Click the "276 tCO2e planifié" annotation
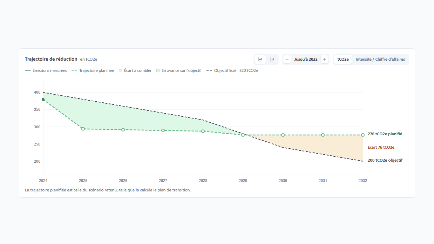Image resolution: width=434 pixels, height=244 pixels. point(385,134)
